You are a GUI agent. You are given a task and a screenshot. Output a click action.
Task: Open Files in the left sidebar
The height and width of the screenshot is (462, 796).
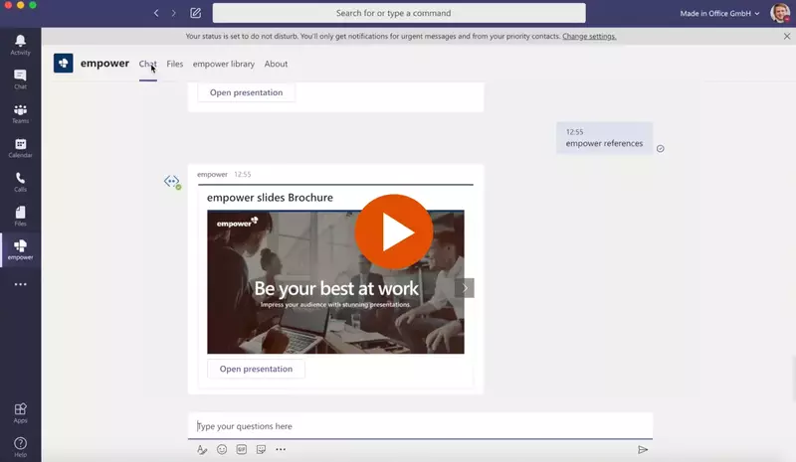20,216
